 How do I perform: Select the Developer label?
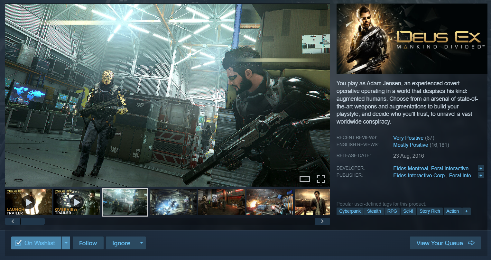pyautogui.click(x=350, y=168)
